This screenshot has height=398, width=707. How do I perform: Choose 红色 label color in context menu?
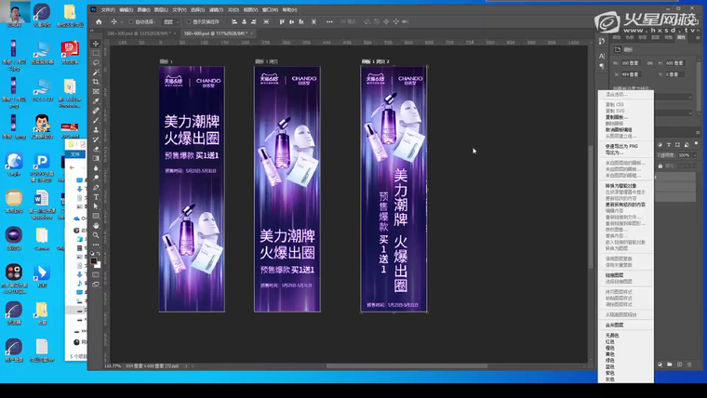tap(610, 341)
